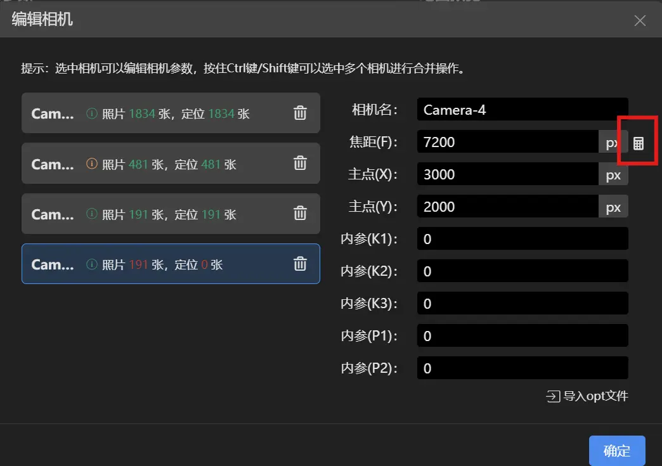Screen dimensions: 662x466
Task: Click the principal point Y field
Action: [x=507, y=207]
